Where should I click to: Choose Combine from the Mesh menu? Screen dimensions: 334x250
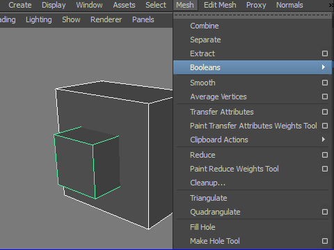pos(253,26)
